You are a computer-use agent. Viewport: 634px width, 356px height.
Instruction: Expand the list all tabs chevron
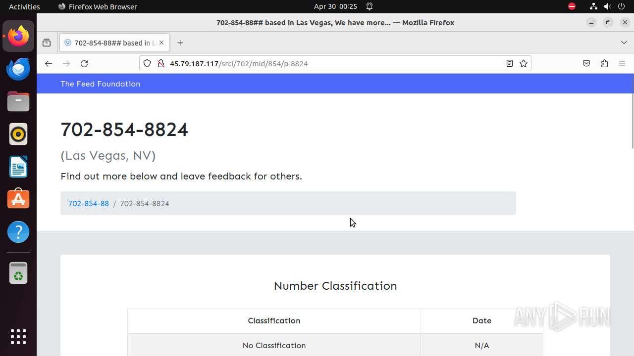624,43
